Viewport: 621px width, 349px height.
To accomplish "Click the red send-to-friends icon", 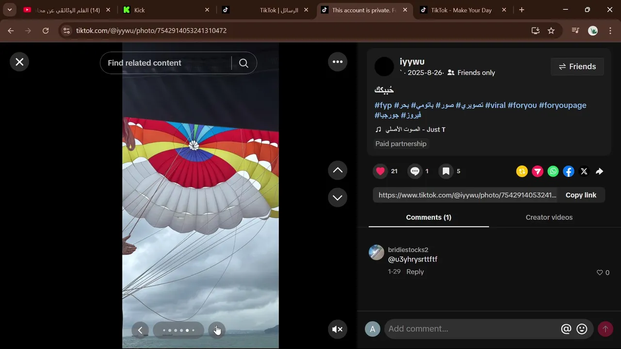I will click(538, 171).
